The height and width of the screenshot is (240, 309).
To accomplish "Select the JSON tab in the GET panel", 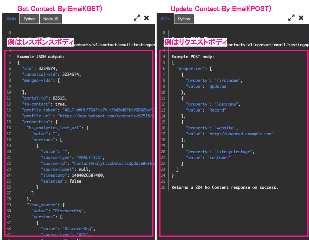I will pyautogui.click(x=11, y=19).
